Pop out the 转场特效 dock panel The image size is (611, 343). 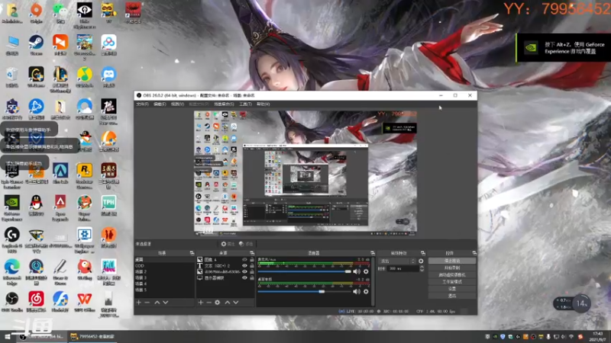pos(423,253)
